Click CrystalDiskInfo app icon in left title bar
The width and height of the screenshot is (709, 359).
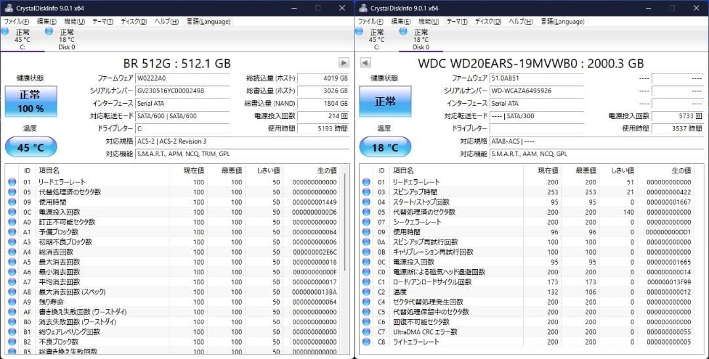tap(9, 8)
